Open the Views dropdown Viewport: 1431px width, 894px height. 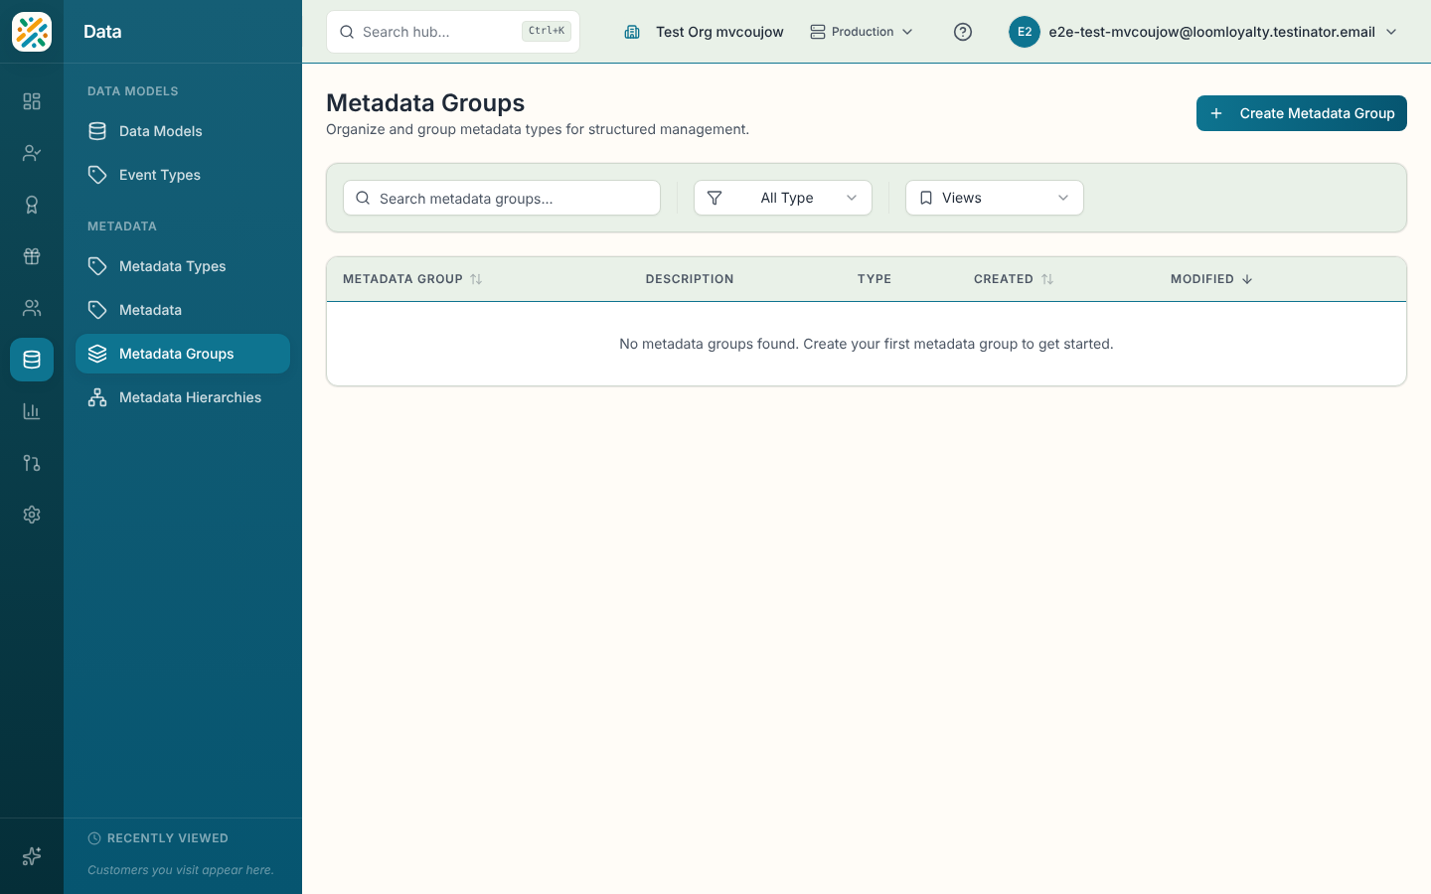coord(995,198)
